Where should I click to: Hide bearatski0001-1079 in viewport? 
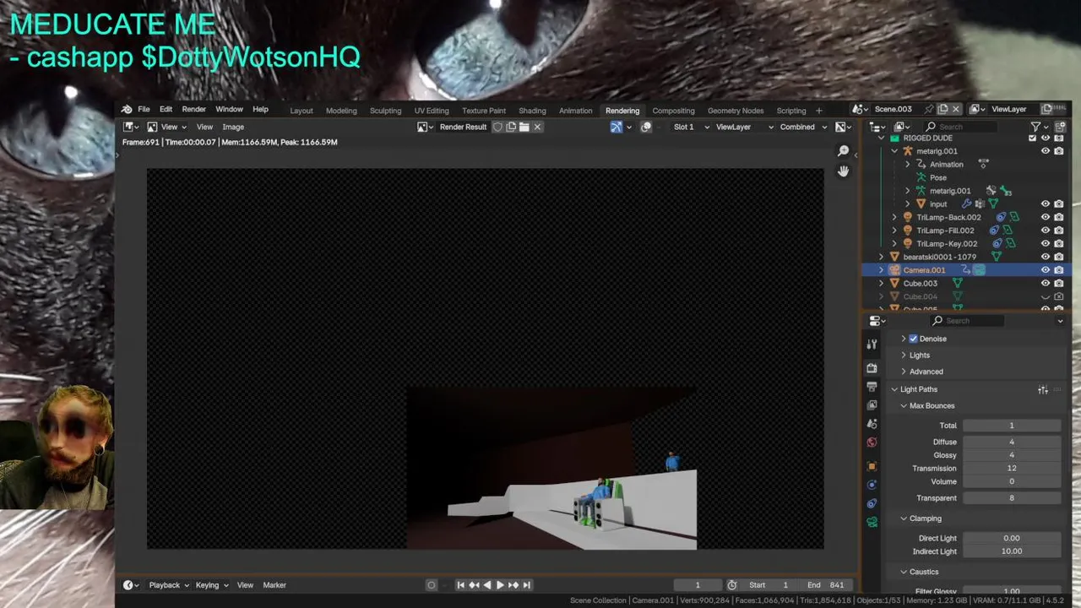pyautogui.click(x=1046, y=257)
